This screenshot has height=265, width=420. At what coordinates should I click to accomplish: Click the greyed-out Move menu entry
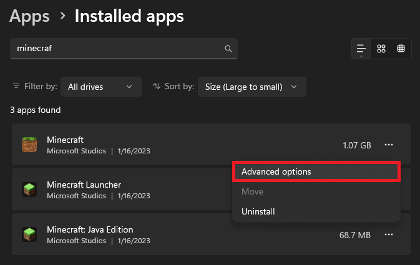pos(316,191)
